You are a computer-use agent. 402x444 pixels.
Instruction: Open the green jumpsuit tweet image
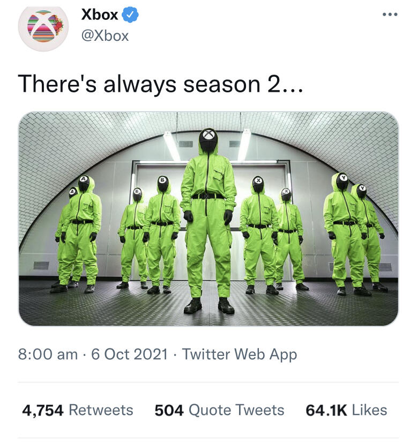pyautogui.click(x=209, y=219)
